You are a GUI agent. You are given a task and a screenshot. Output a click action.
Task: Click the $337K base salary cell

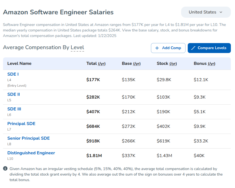click(129, 156)
